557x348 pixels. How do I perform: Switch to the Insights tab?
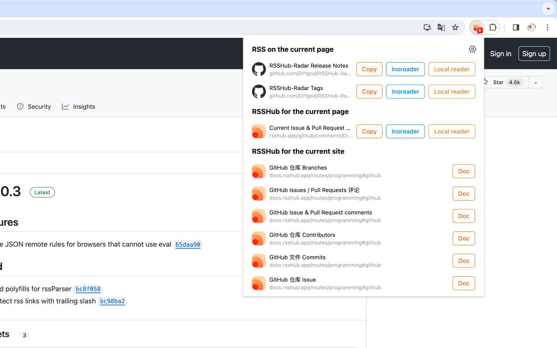pos(79,106)
